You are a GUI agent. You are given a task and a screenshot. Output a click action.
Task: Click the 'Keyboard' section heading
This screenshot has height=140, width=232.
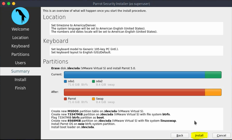(x=56, y=41)
